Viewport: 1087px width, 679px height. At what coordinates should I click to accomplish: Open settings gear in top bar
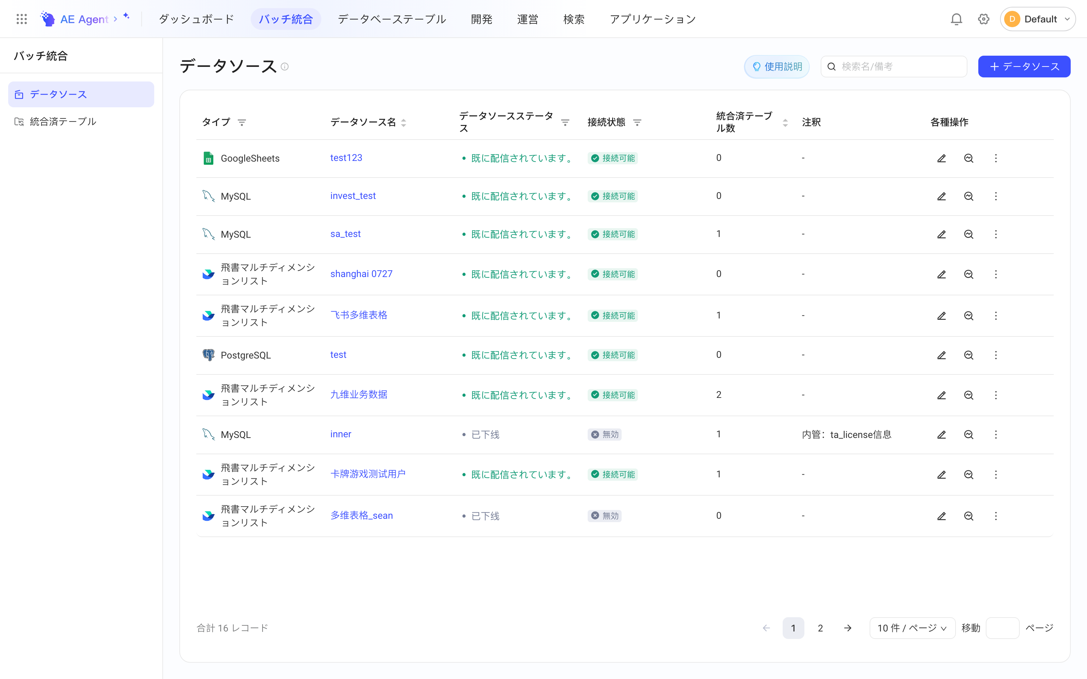[x=984, y=19]
